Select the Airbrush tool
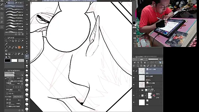 click(x=16, y=47)
